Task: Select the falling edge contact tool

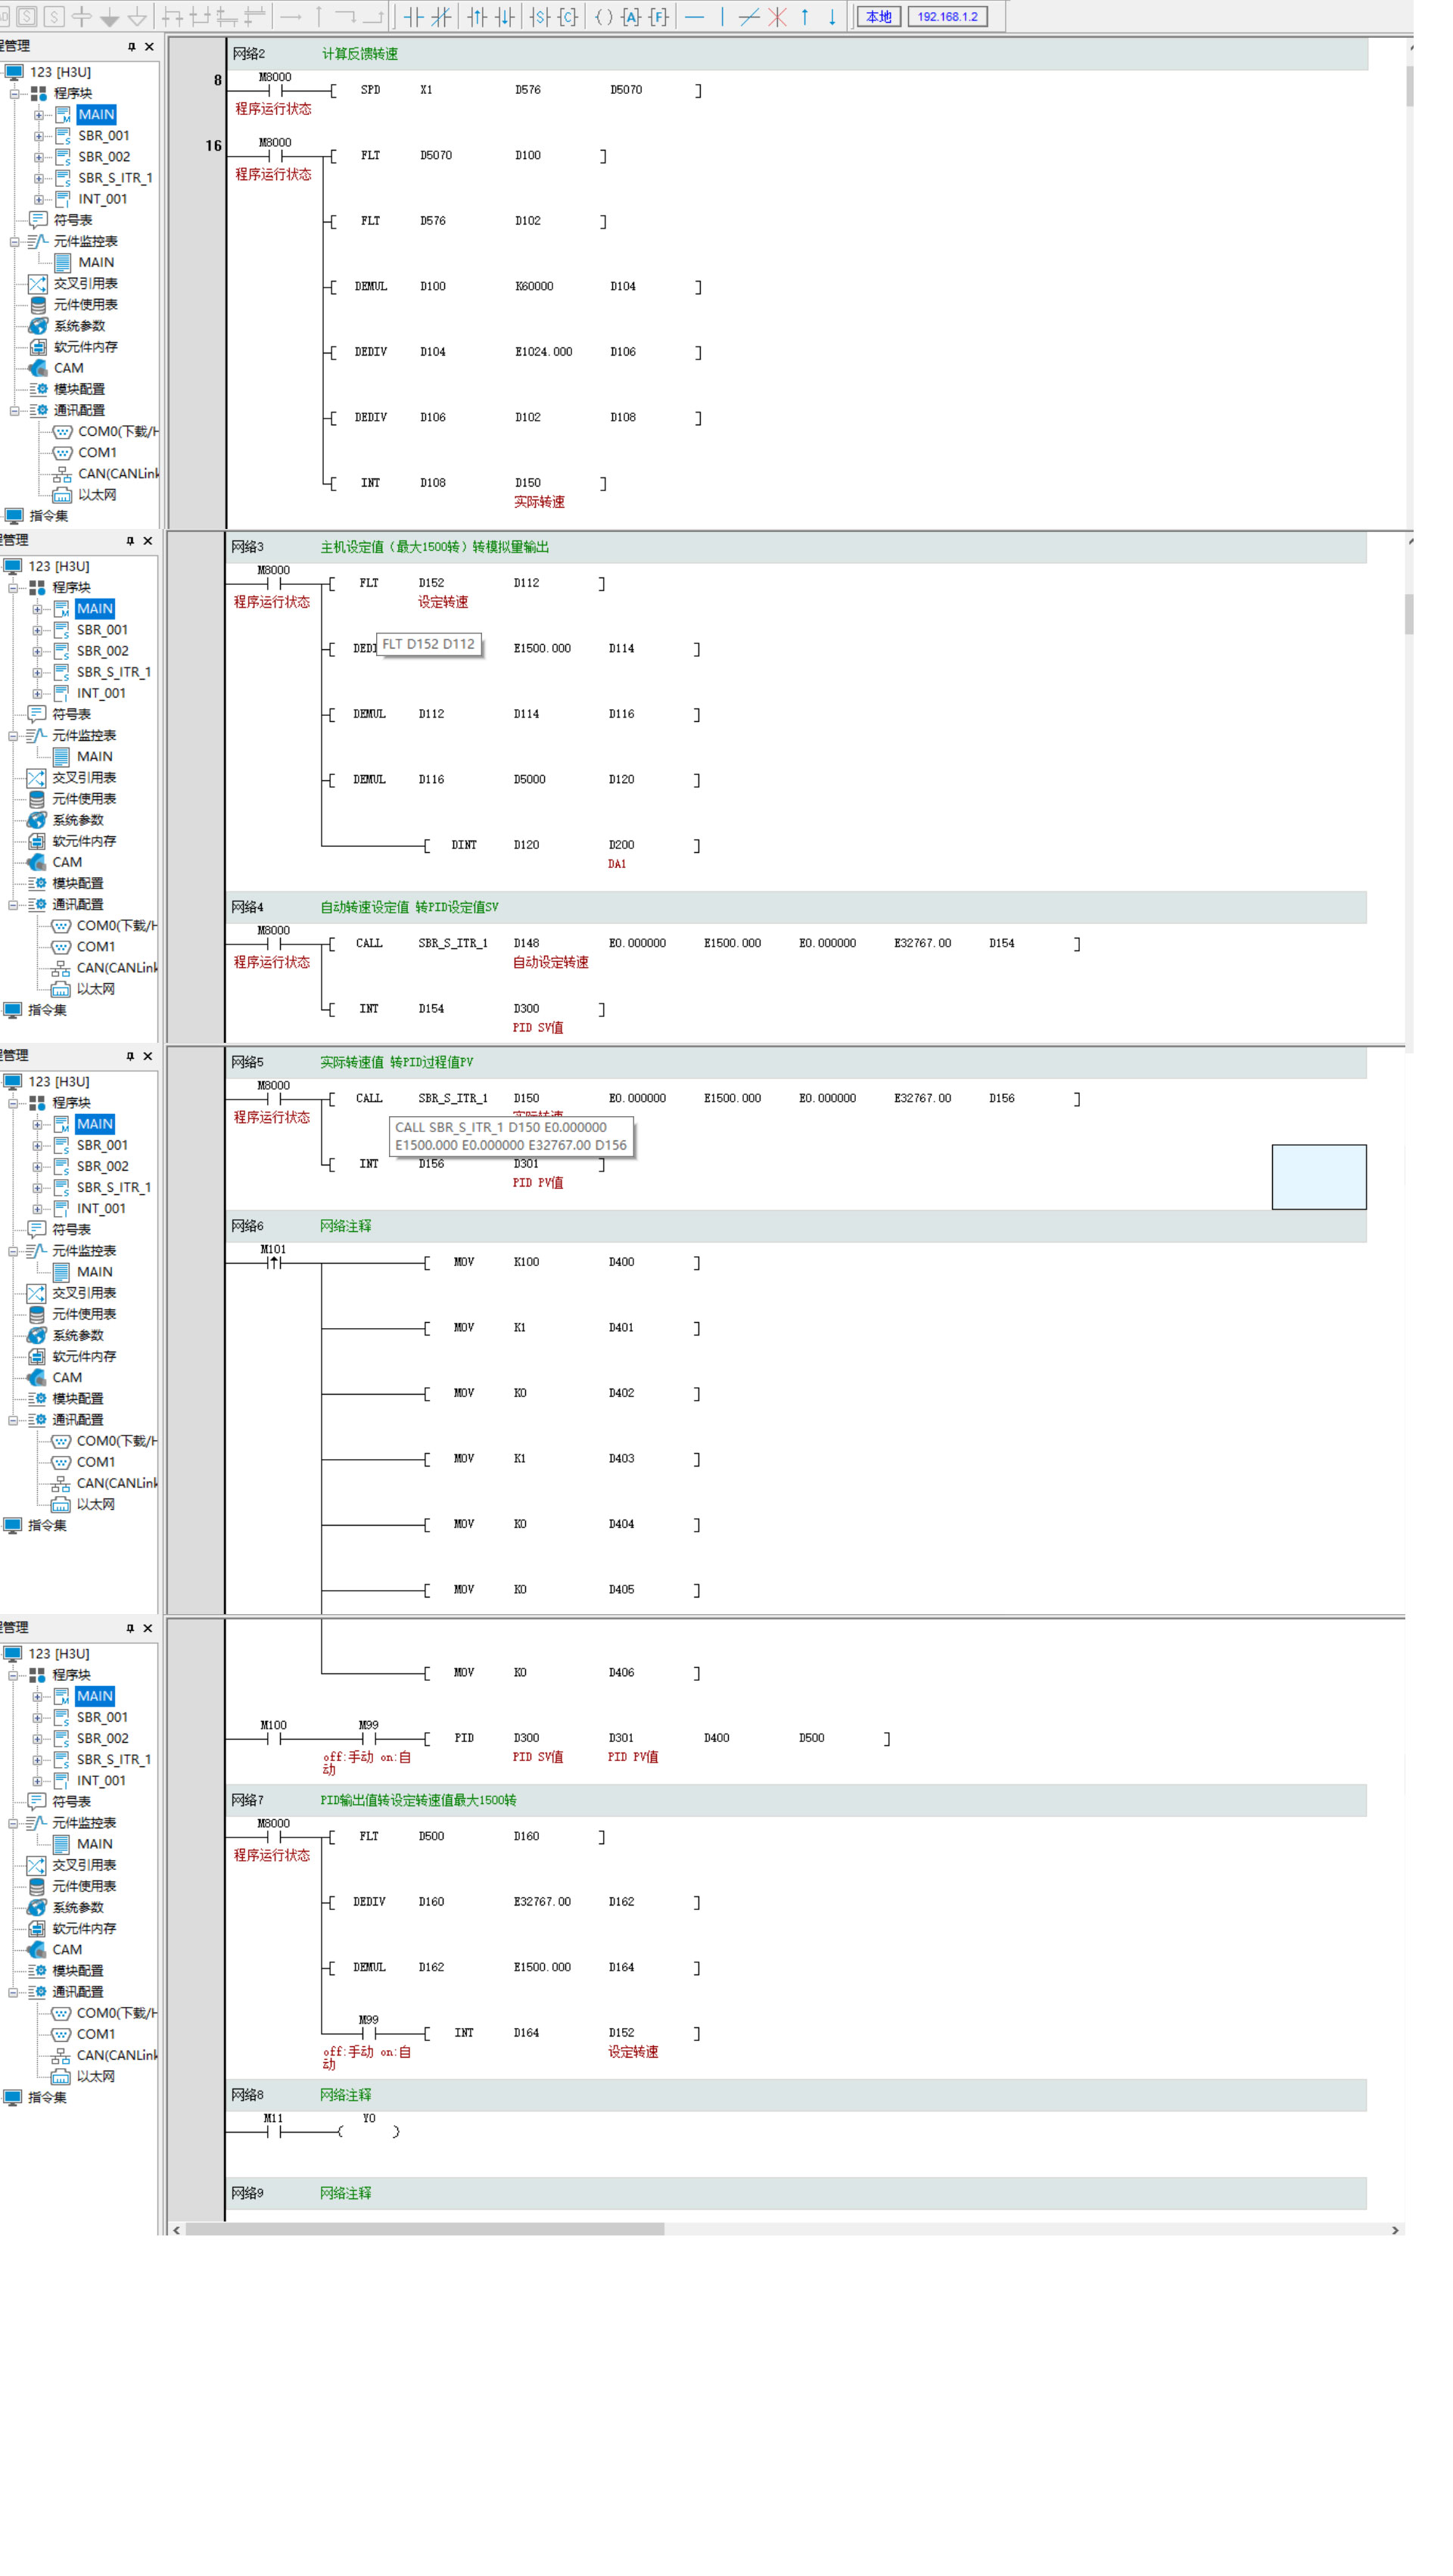Action: click(505, 16)
